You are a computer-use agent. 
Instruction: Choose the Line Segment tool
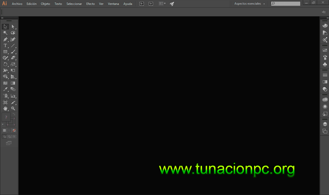click(x=13, y=45)
